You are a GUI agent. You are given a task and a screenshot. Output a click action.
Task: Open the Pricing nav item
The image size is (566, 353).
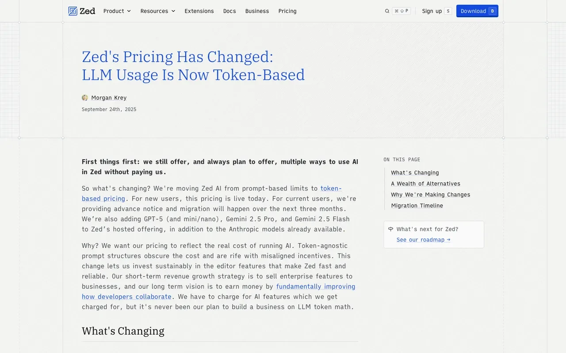(x=287, y=11)
